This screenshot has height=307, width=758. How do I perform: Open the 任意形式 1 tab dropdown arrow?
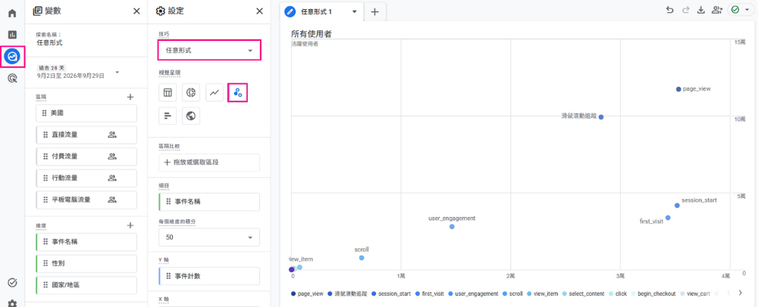pyautogui.click(x=354, y=11)
